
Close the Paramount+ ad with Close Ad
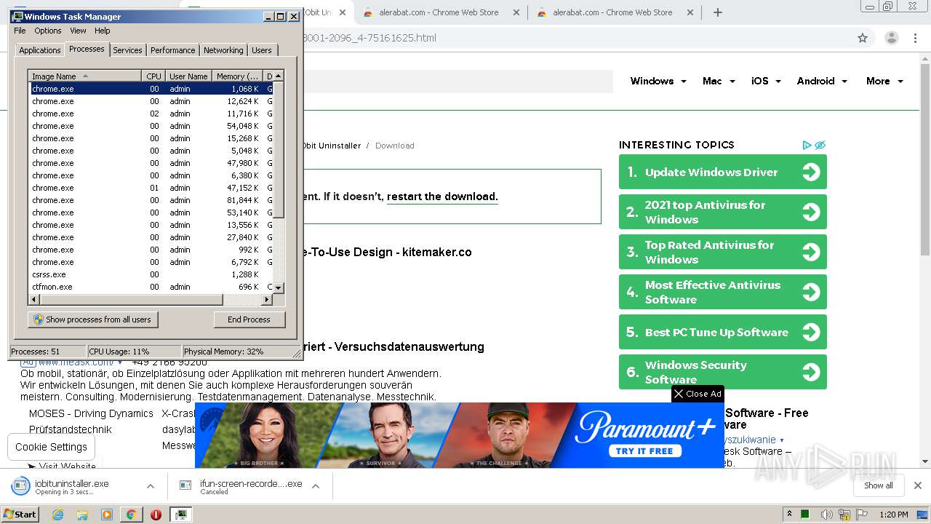(x=698, y=394)
